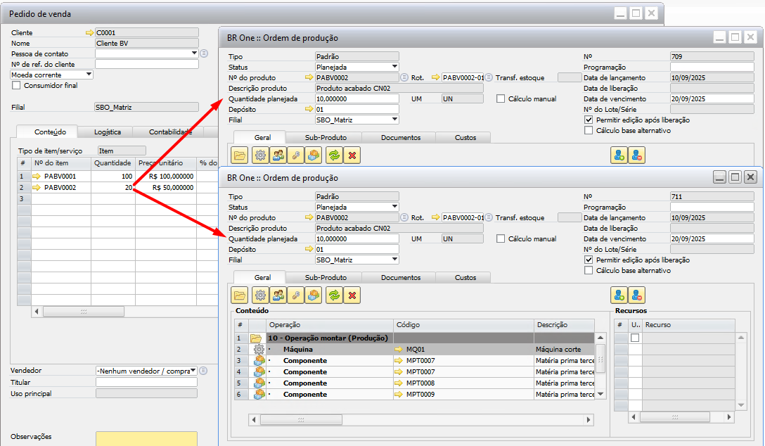Click the gear operation icon in order 711 toolbar

pyautogui.click(x=260, y=295)
